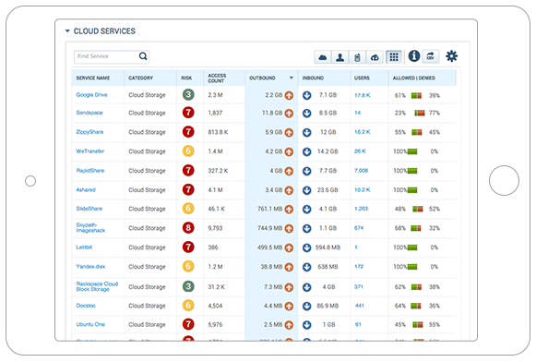Click Yandex.disk inbound download arrow
This screenshot has height=362, width=536.
[306, 267]
